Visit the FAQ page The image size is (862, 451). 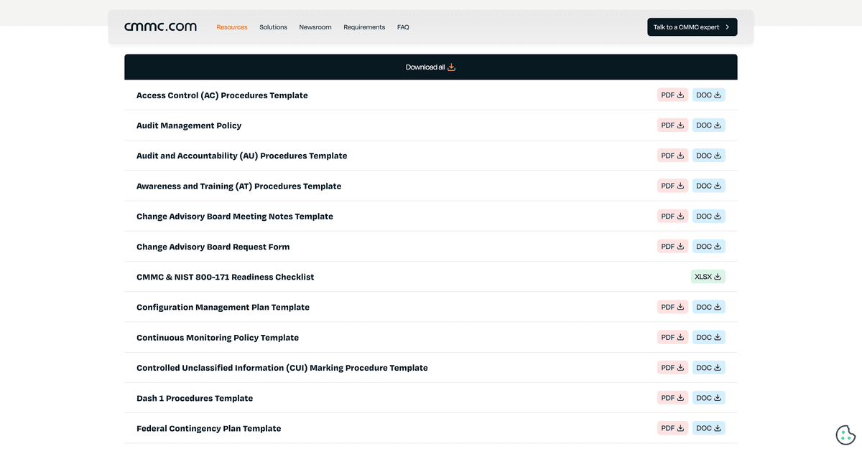point(403,27)
